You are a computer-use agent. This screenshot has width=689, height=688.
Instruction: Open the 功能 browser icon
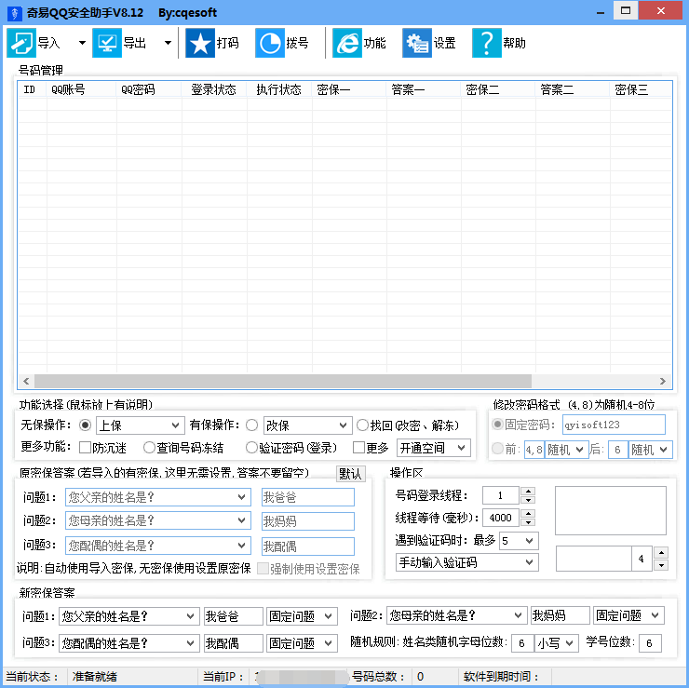click(347, 43)
